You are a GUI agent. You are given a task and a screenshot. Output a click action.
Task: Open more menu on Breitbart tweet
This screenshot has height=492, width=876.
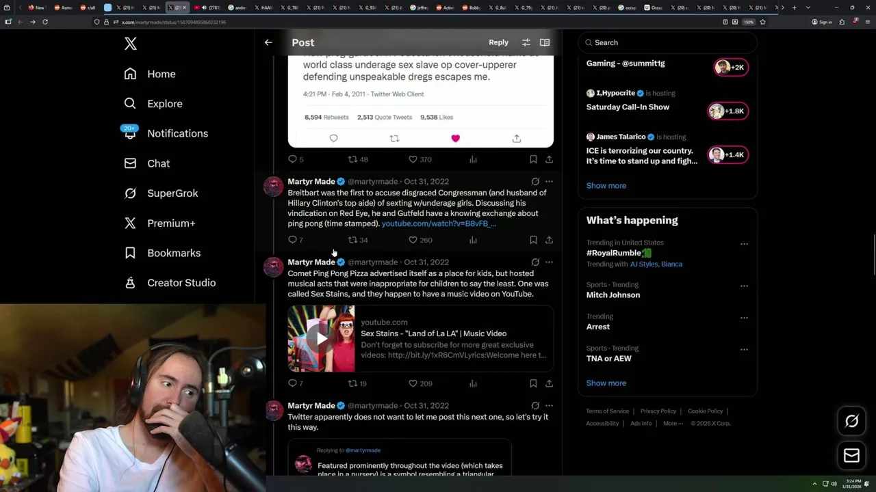click(x=549, y=182)
